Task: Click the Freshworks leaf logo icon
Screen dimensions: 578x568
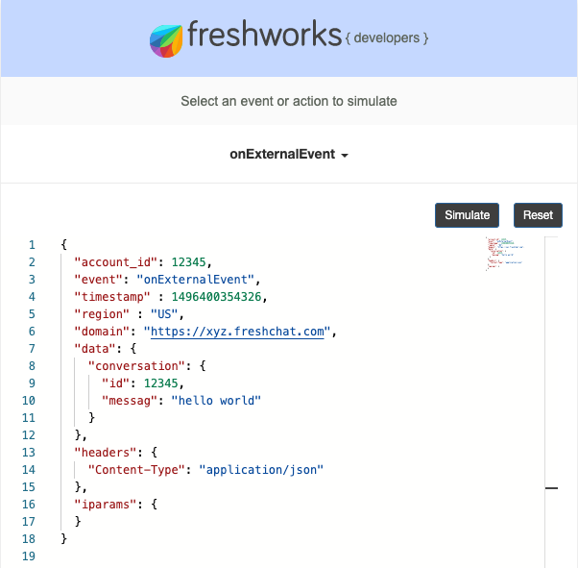Action: coord(166,41)
